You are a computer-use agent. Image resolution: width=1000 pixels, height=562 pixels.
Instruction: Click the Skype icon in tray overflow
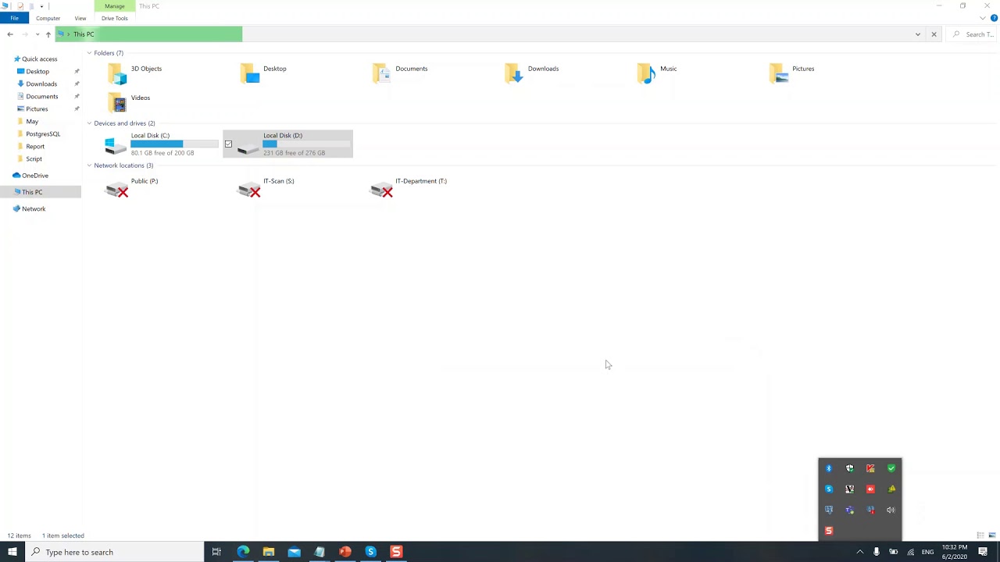[829, 489]
